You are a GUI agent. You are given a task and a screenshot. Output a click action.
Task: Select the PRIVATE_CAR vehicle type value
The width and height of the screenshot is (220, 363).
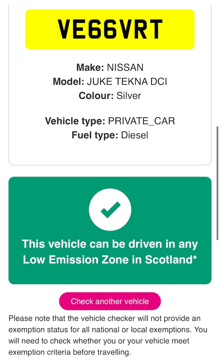coord(142,121)
